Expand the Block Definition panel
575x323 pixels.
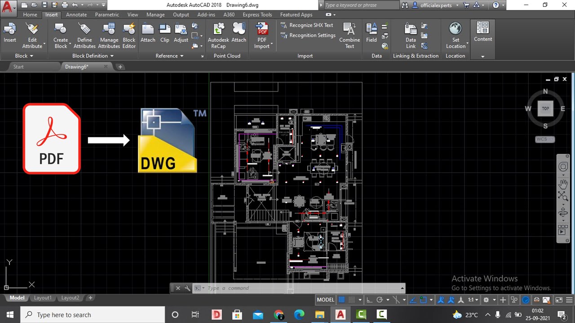point(93,56)
